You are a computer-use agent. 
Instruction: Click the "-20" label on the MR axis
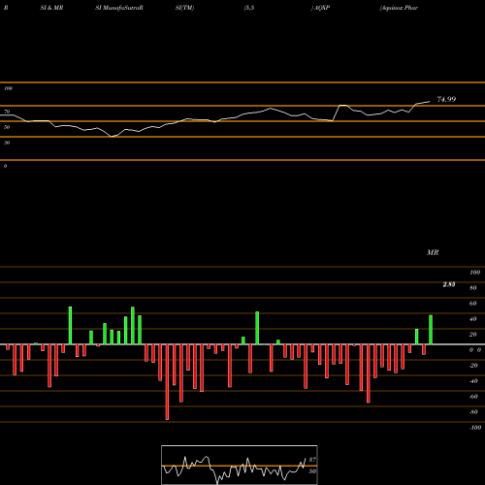click(473, 366)
